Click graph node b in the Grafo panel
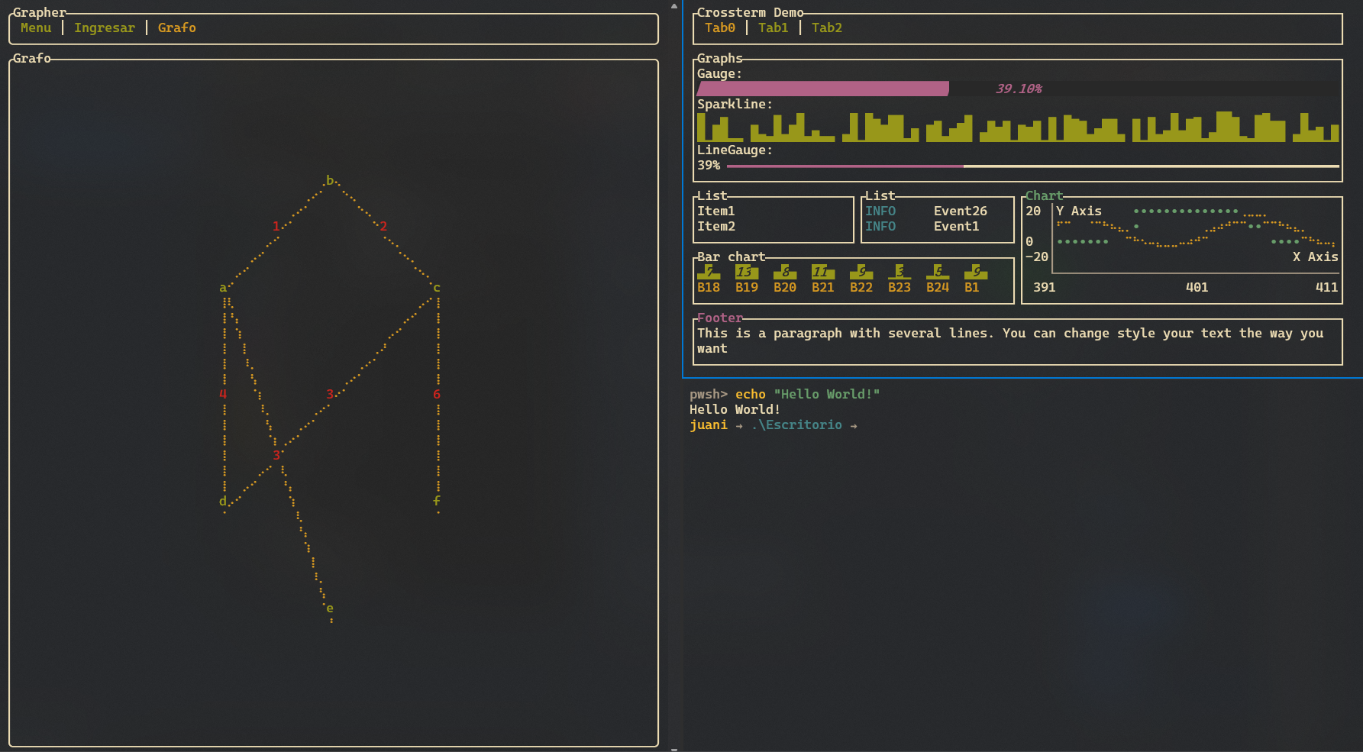Image resolution: width=1363 pixels, height=752 pixels. click(x=328, y=179)
